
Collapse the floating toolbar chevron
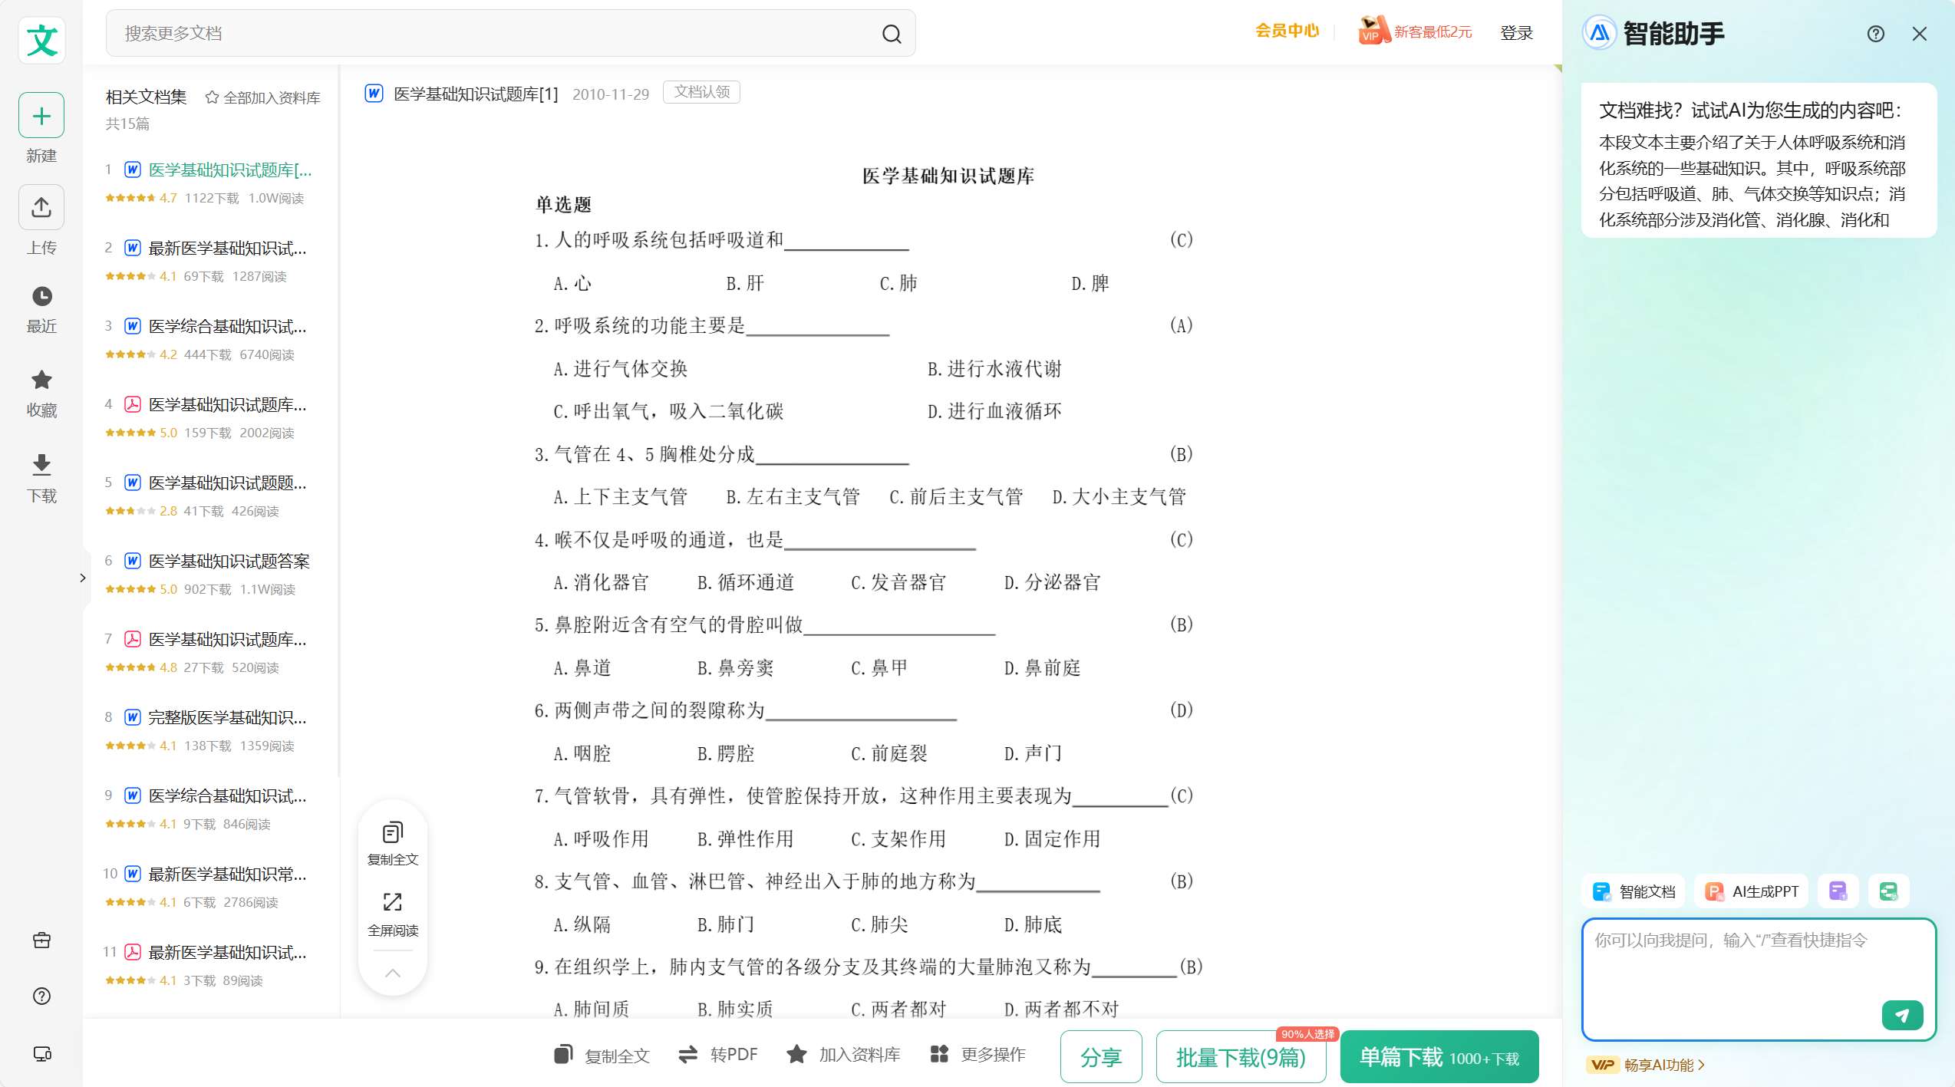(392, 973)
